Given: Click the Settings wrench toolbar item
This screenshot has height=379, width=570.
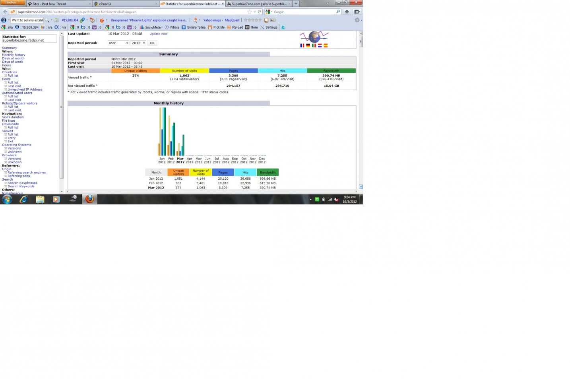Looking at the screenshot, I should click(x=269, y=27).
